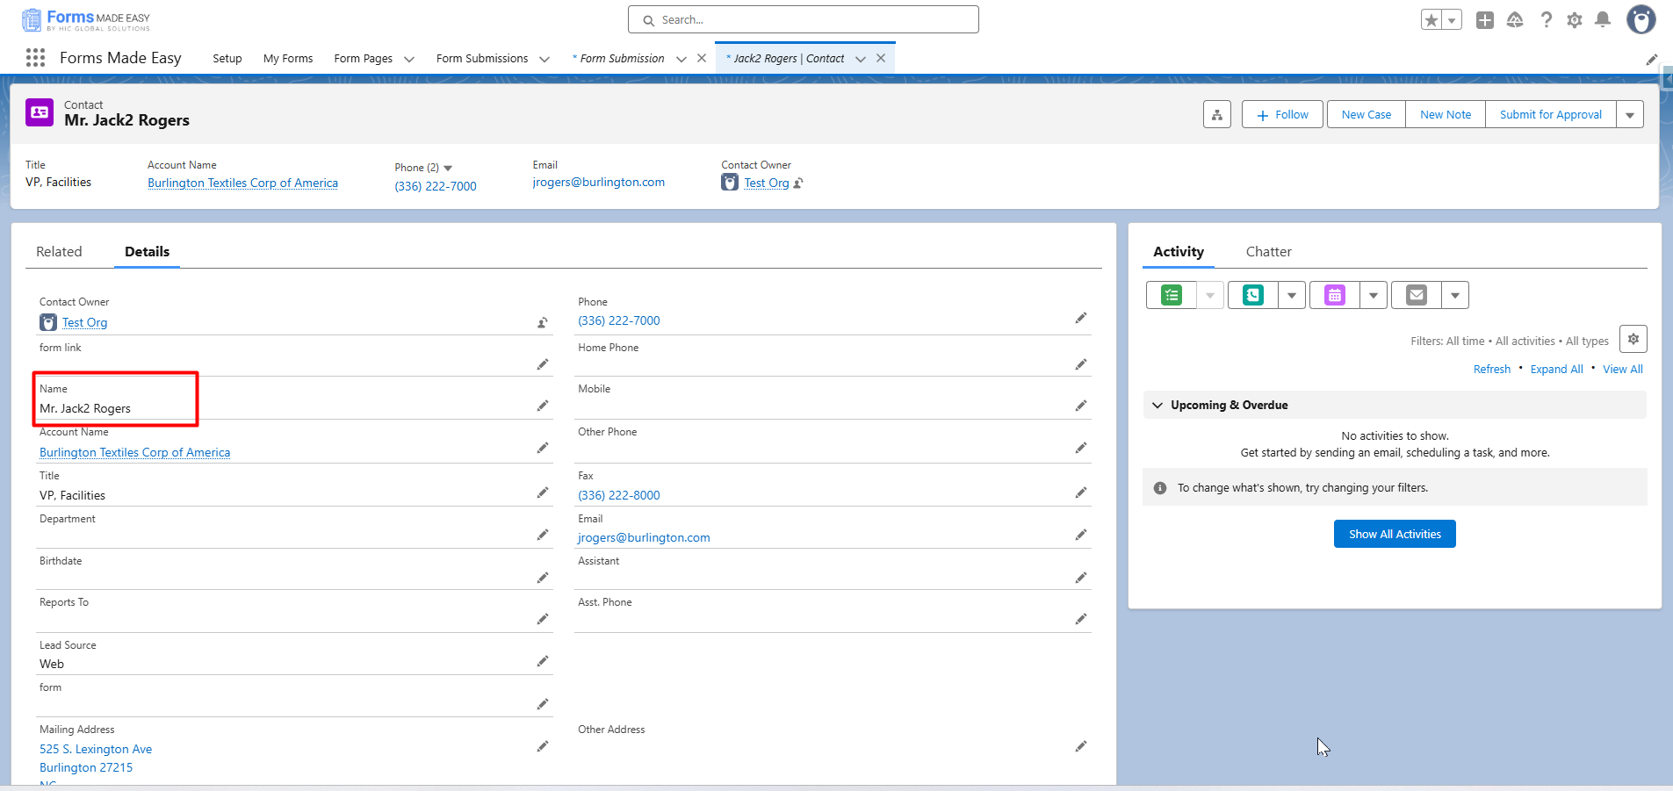This screenshot has height=791, width=1673.
Task: Click the New Task icon in Activity
Action: pos(1172,295)
